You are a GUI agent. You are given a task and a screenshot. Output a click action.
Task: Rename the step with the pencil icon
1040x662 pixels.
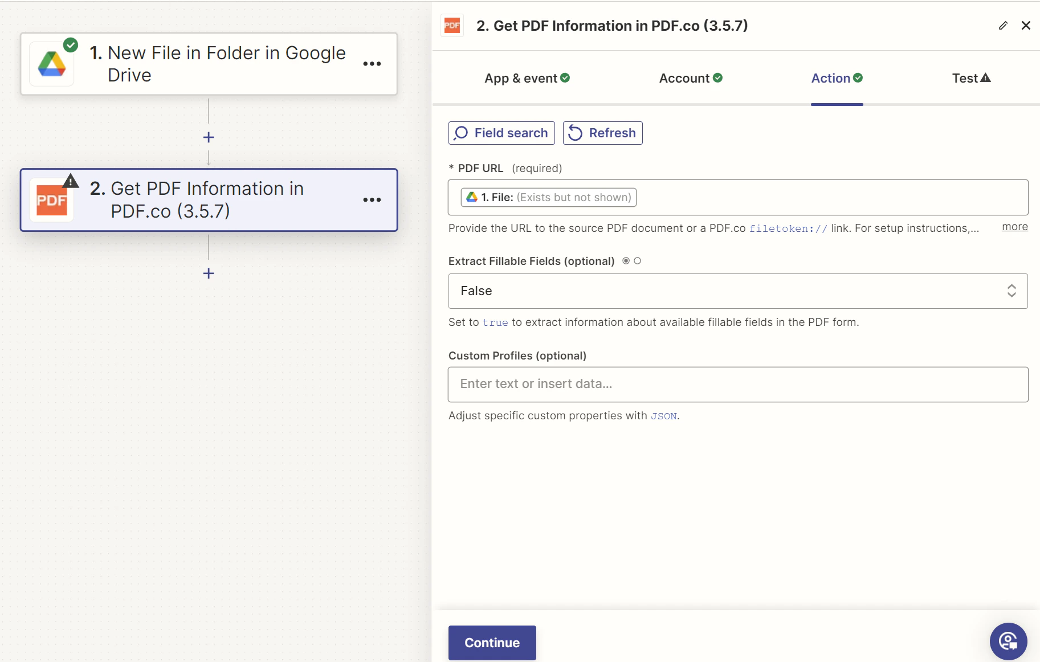1003,26
